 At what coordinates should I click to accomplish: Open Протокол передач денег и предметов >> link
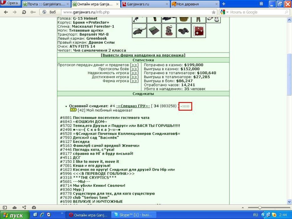tap(134, 65)
